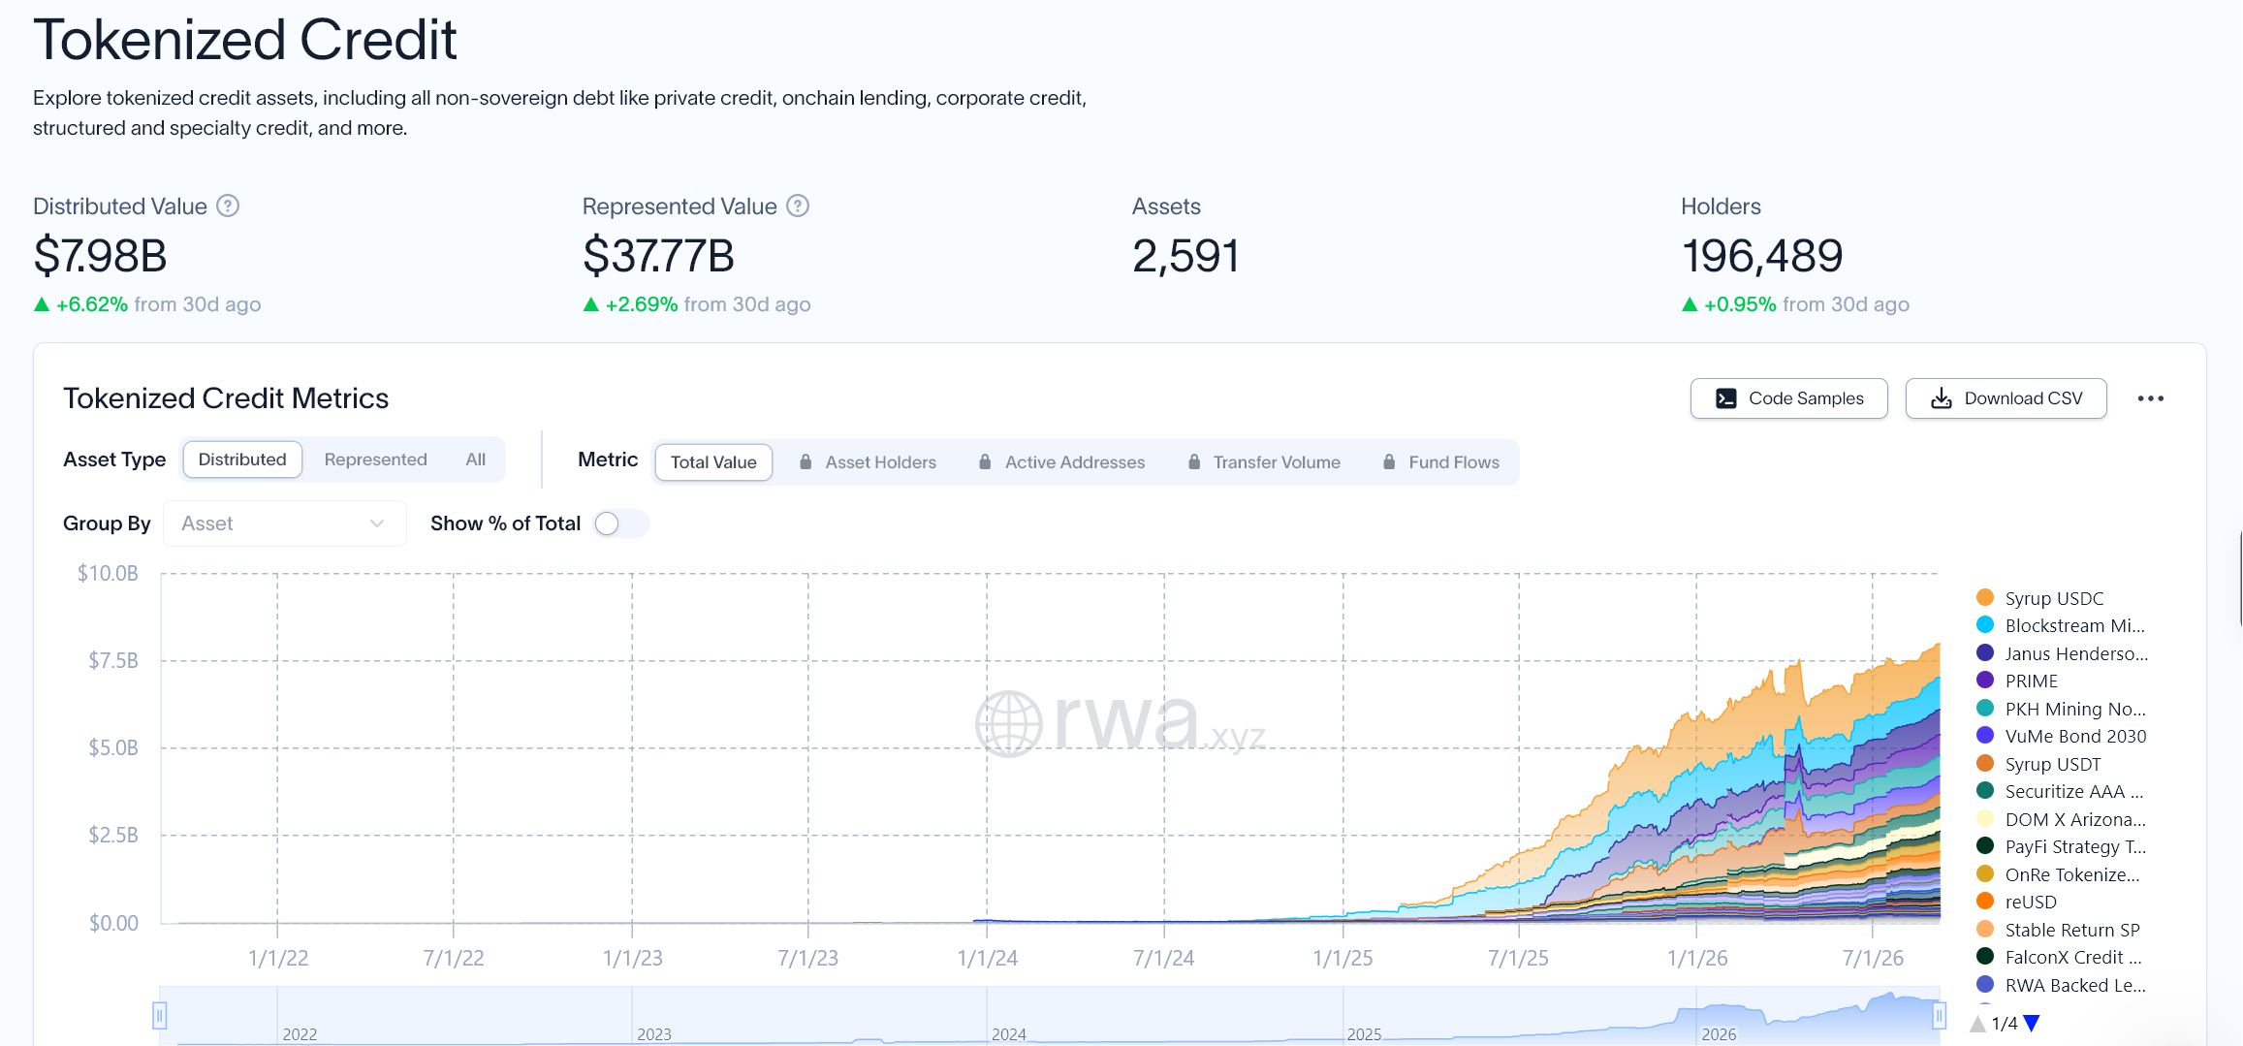Click the Represented Value help icon
2243x1046 pixels.
pos(798,206)
